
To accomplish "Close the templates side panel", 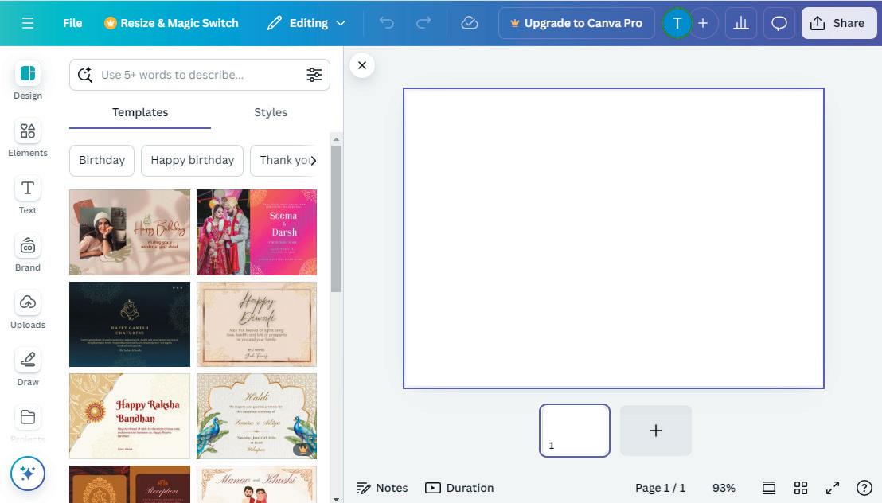I will [362, 65].
